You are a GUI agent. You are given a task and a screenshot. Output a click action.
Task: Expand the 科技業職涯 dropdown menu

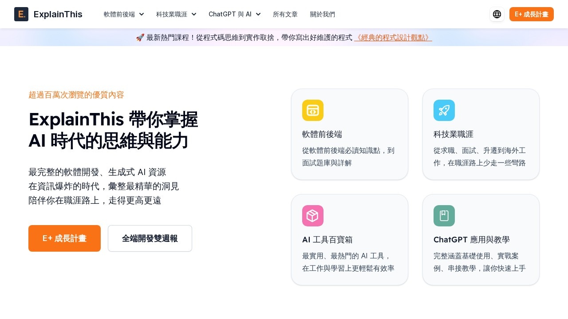tap(176, 14)
